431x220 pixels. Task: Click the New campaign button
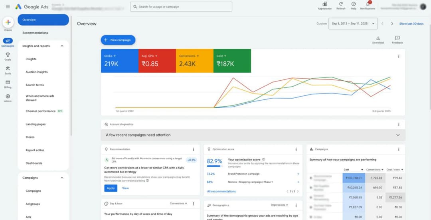[118, 40]
